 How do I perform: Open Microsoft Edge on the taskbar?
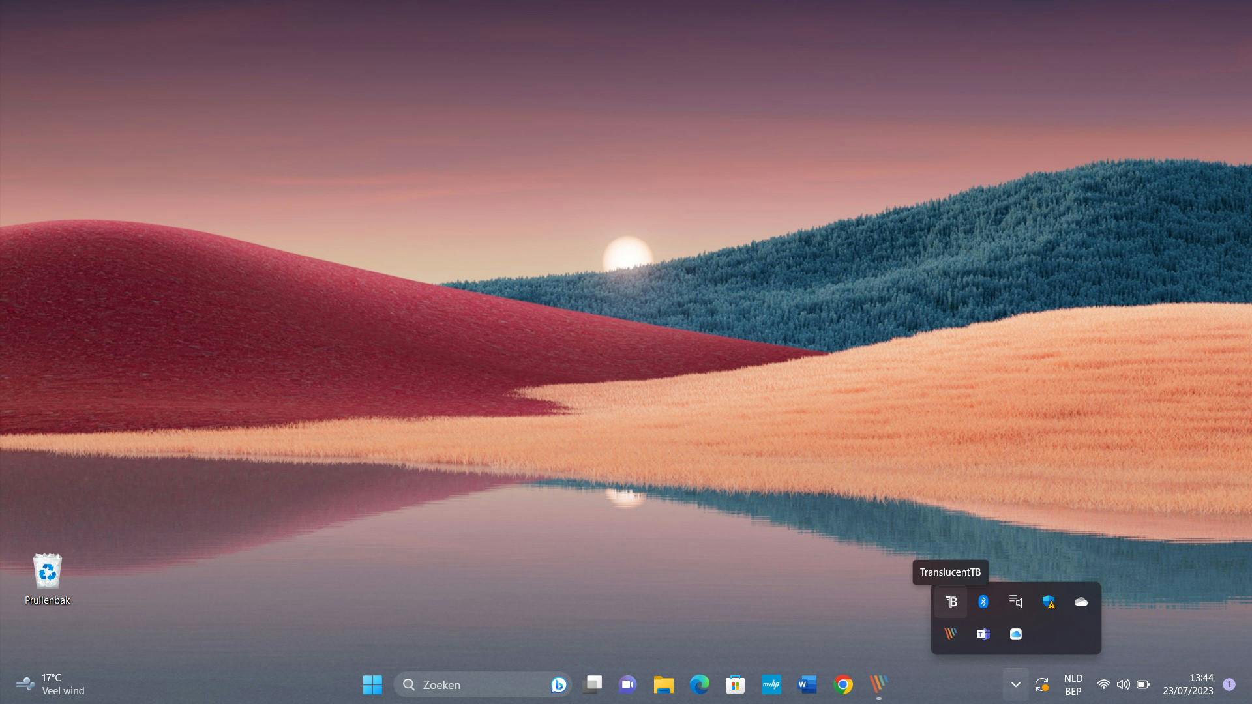(700, 684)
